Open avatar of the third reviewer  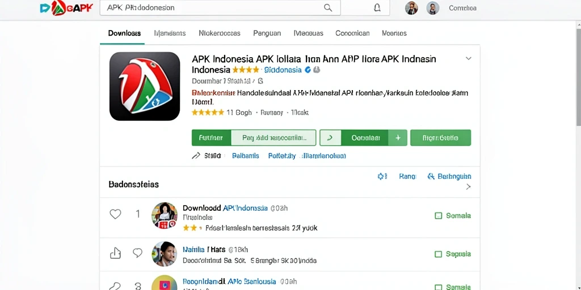pyautogui.click(x=165, y=283)
